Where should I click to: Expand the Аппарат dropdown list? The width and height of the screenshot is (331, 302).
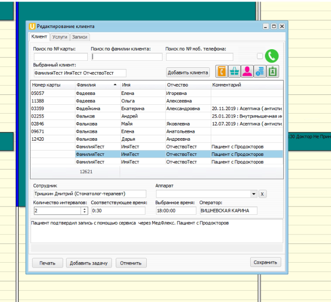coord(254,194)
